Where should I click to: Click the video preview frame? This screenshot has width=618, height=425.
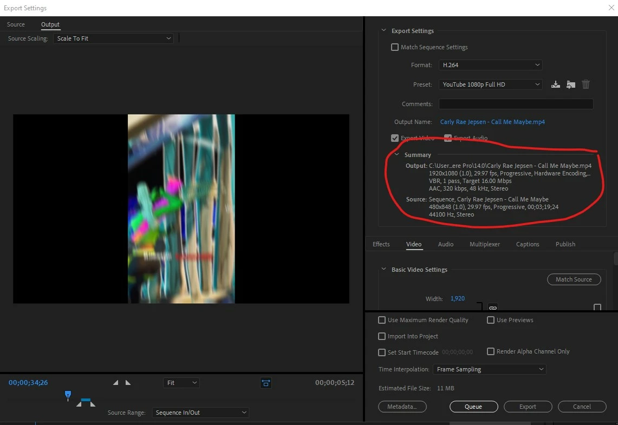[181, 209]
